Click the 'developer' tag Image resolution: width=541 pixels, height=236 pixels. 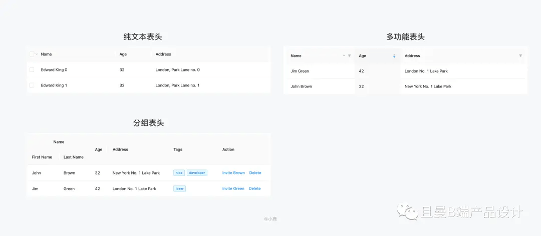tap(197, 173)
